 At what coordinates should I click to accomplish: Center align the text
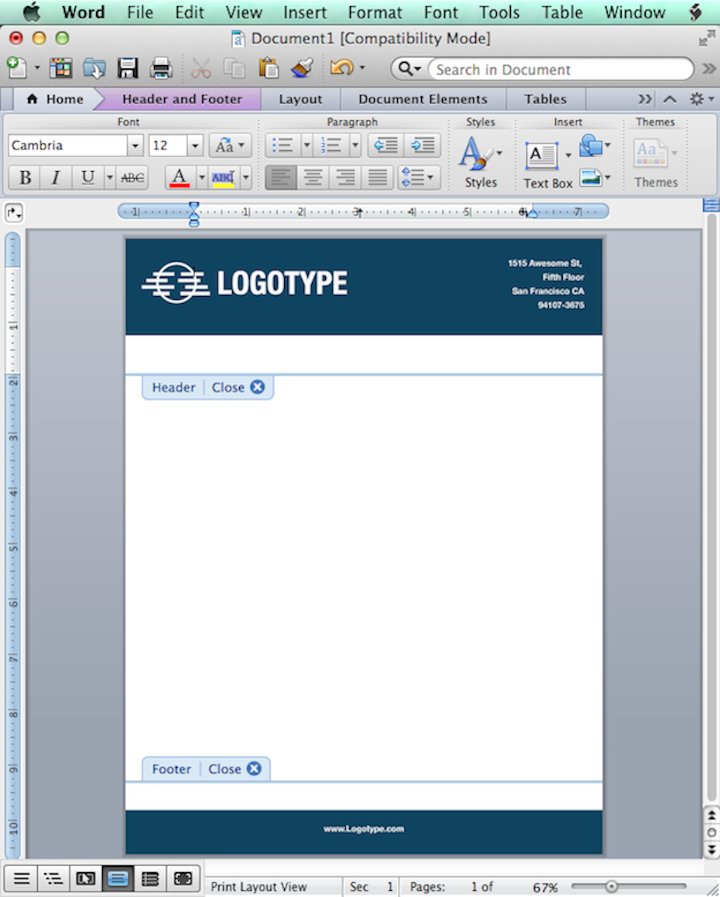(313, 178)
